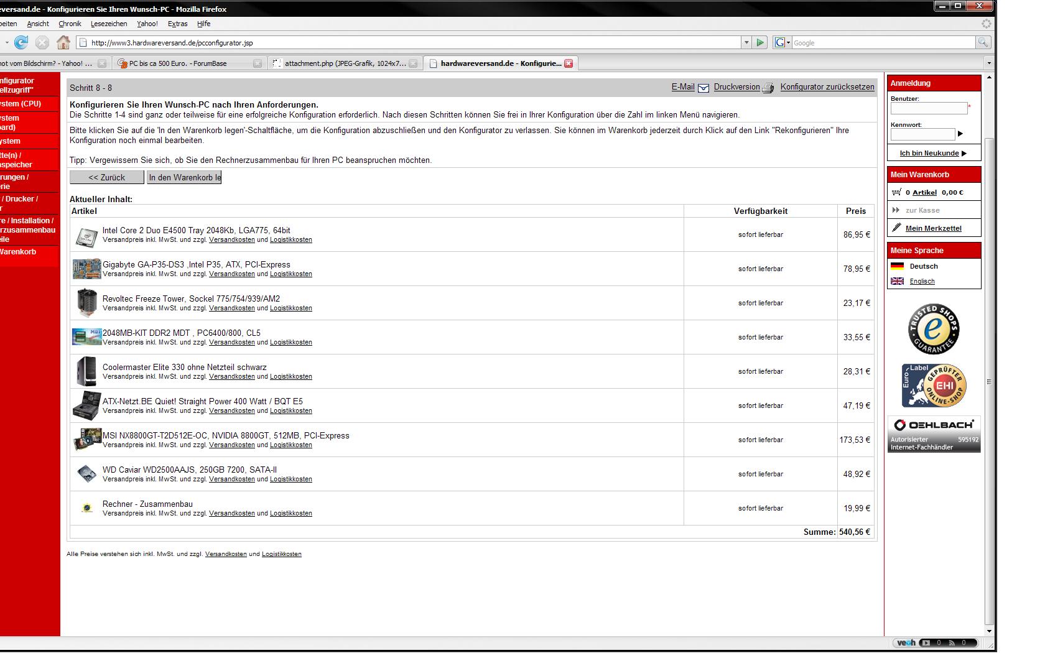Open the Yahoo! menu
1045x653 pixels.
click(147, 24)
